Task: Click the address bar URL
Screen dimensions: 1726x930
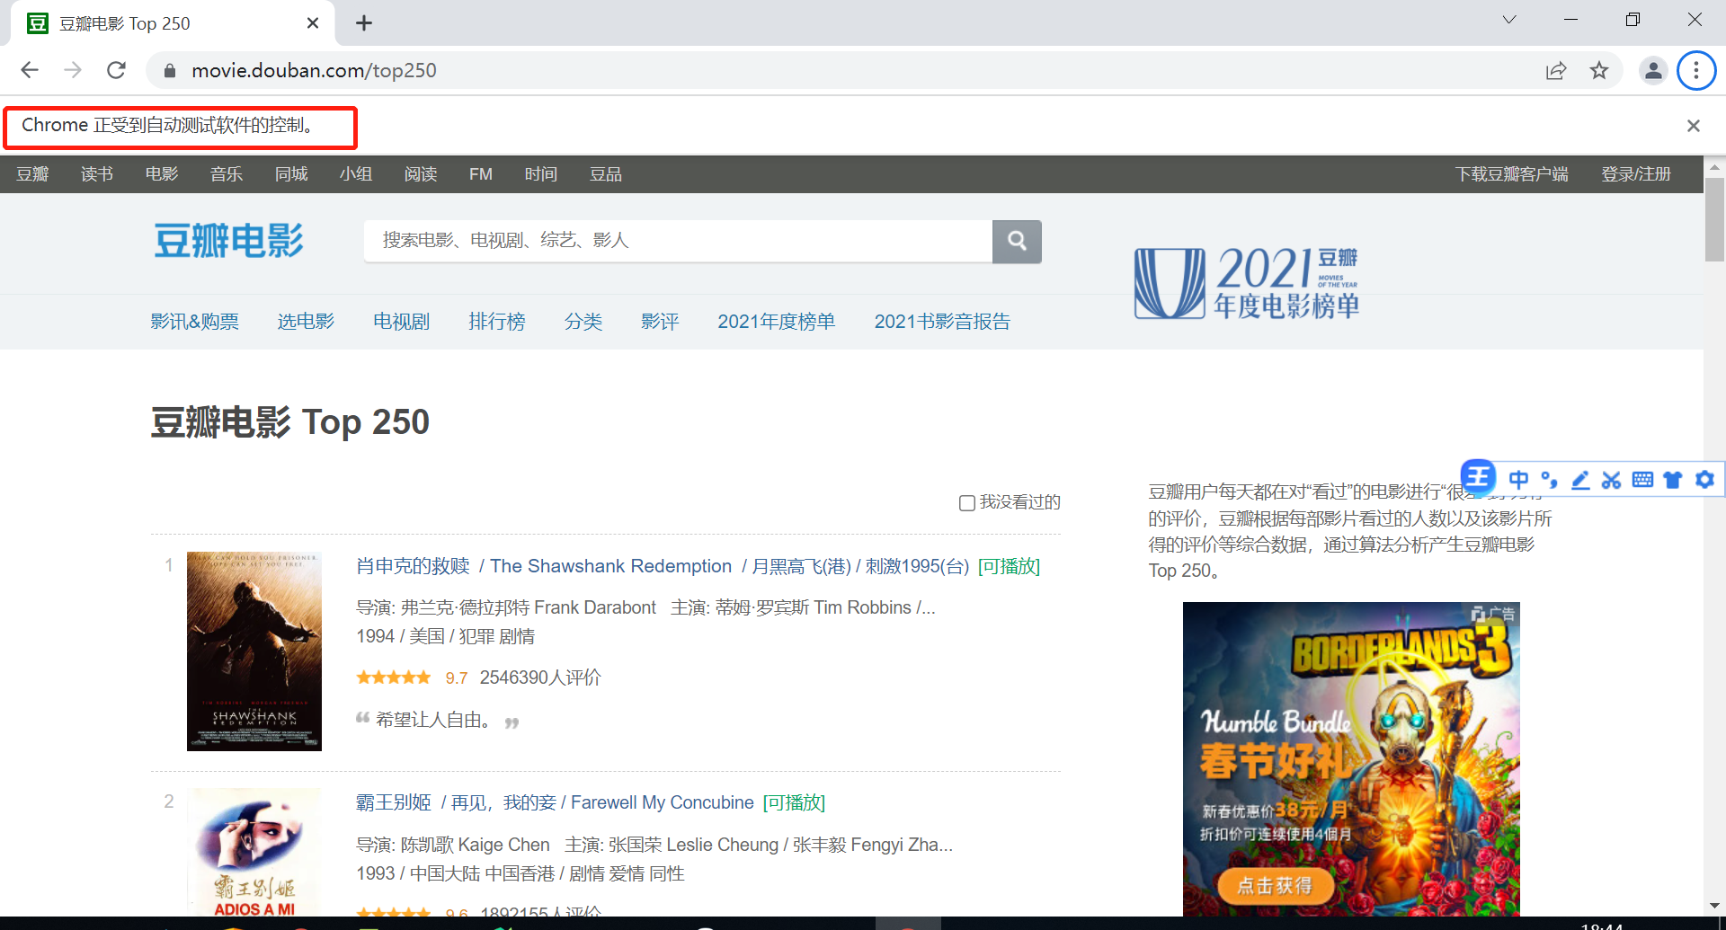Action: pyautogui.click(x=314, y=70)
